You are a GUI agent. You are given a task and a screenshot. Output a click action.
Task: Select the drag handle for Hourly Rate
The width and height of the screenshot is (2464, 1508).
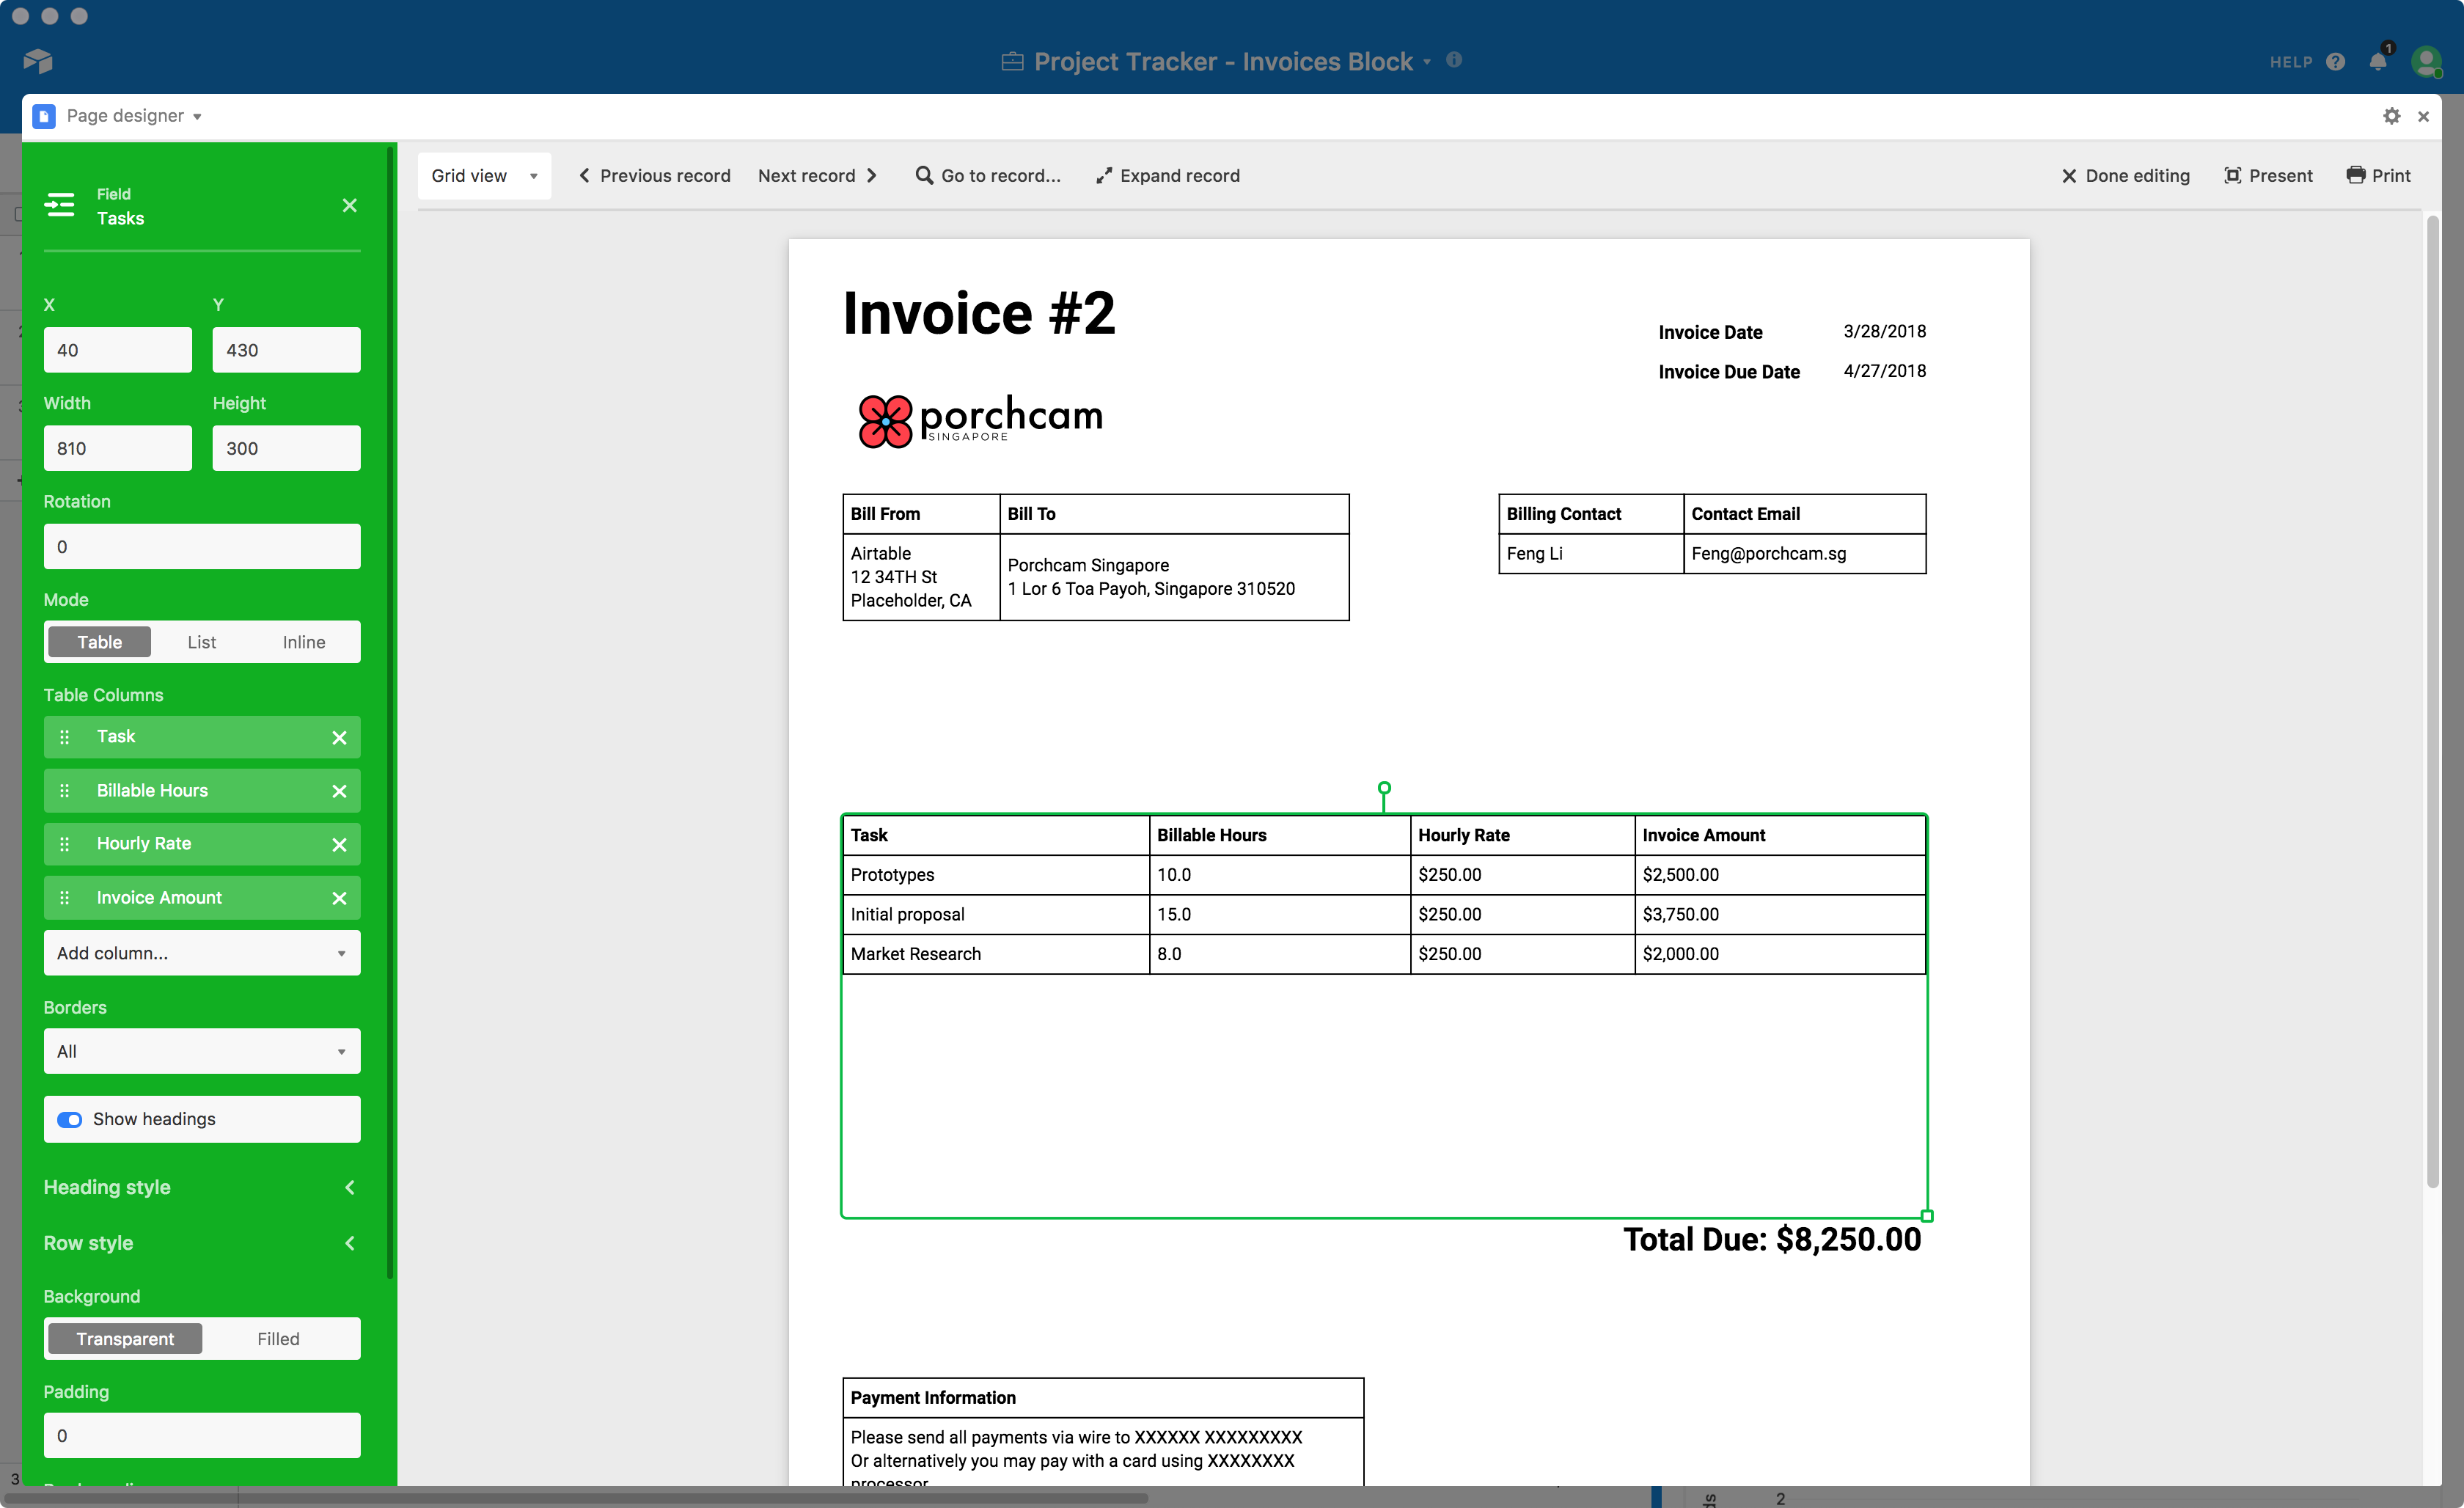click(x=67, y=843)
